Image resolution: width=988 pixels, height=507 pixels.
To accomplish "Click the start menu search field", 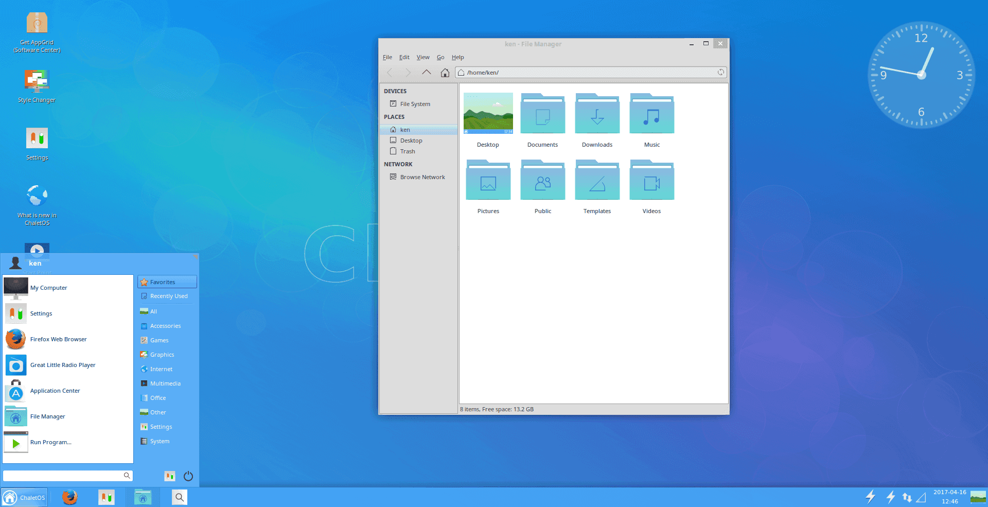I will pyautogui.click(x=63, y=476).
